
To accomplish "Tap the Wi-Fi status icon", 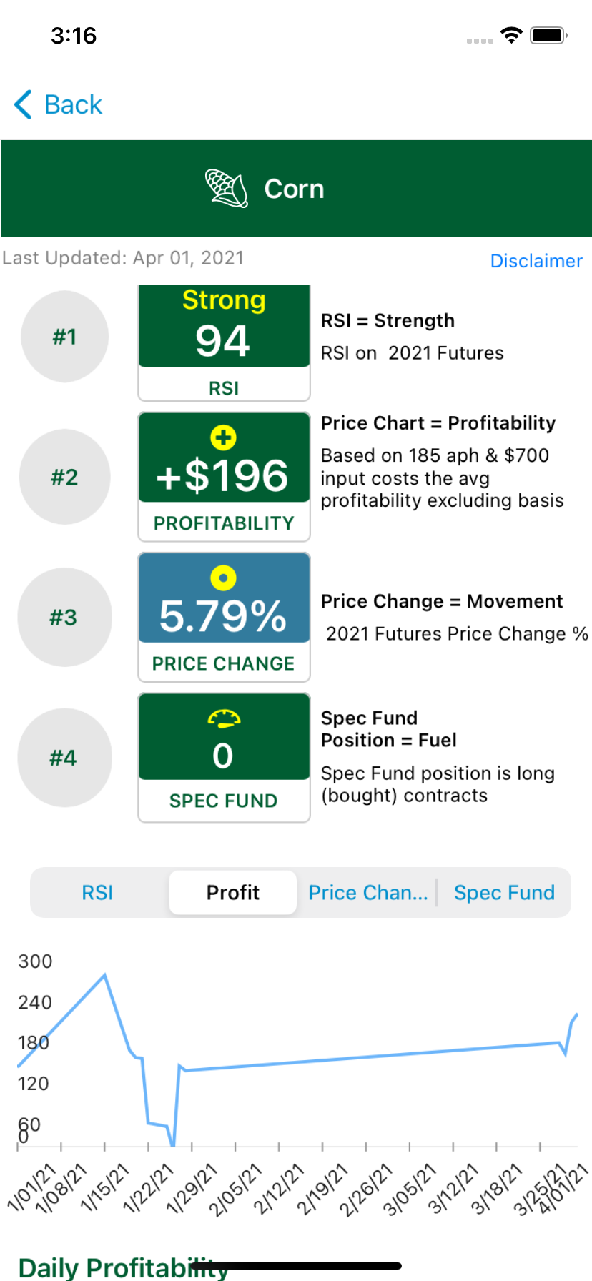I will point(511,35).
